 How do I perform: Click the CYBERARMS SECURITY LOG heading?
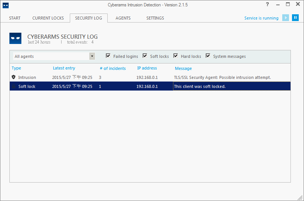pyautogui.click(x=62, y=36)
